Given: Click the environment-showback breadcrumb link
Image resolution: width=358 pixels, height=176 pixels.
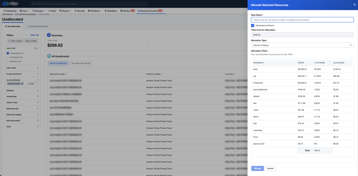Looking at the screenshot, I should (x=26, y=14).
